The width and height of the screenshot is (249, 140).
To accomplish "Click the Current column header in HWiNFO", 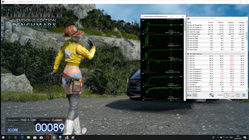I will [209, 22].
